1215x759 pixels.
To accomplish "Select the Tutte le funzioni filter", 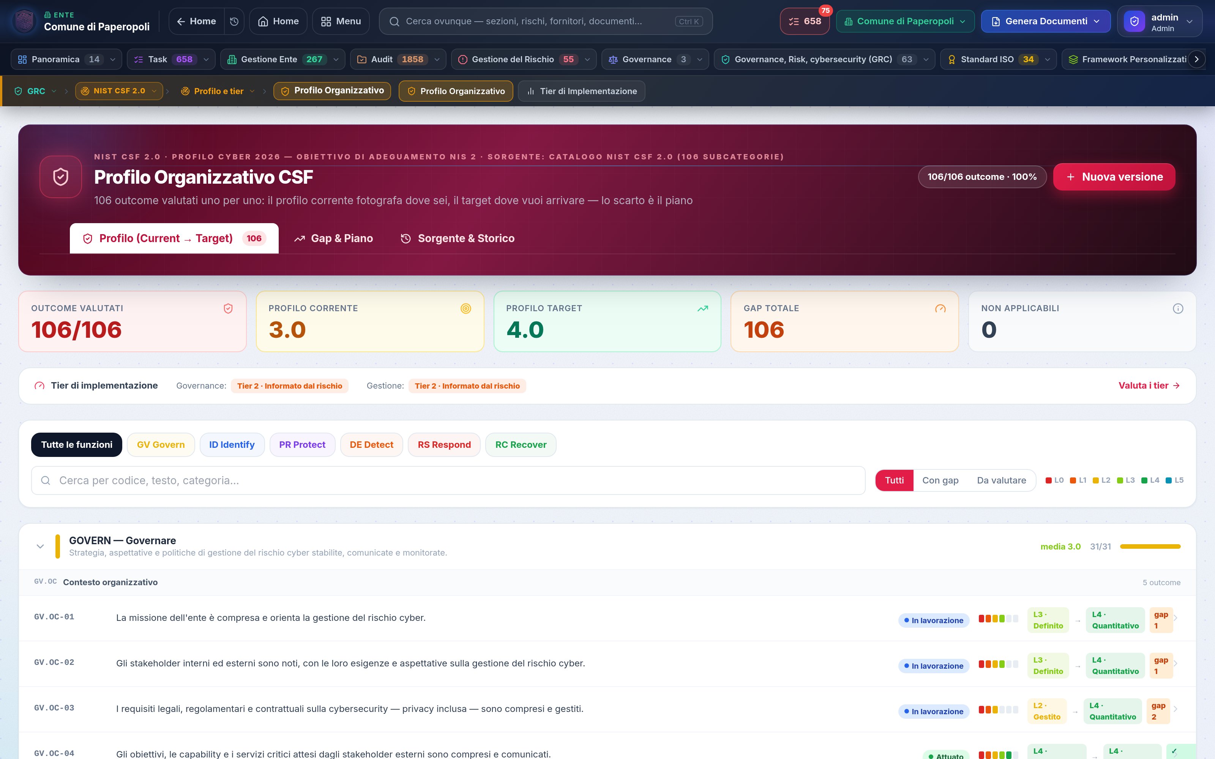I will point(76,445).
